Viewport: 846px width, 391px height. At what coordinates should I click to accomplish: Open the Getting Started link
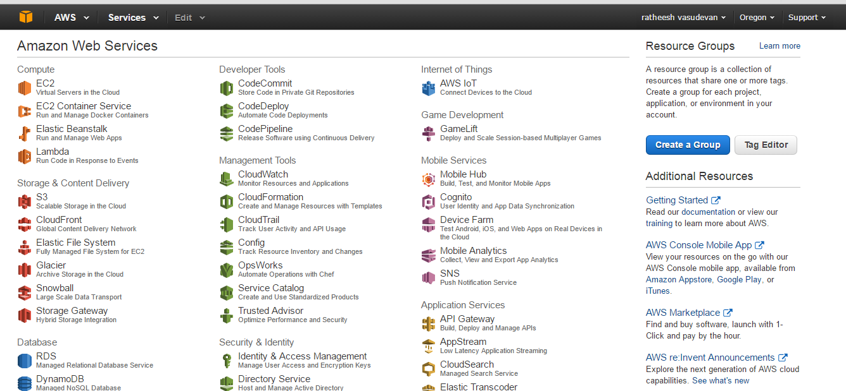[683, 200]
